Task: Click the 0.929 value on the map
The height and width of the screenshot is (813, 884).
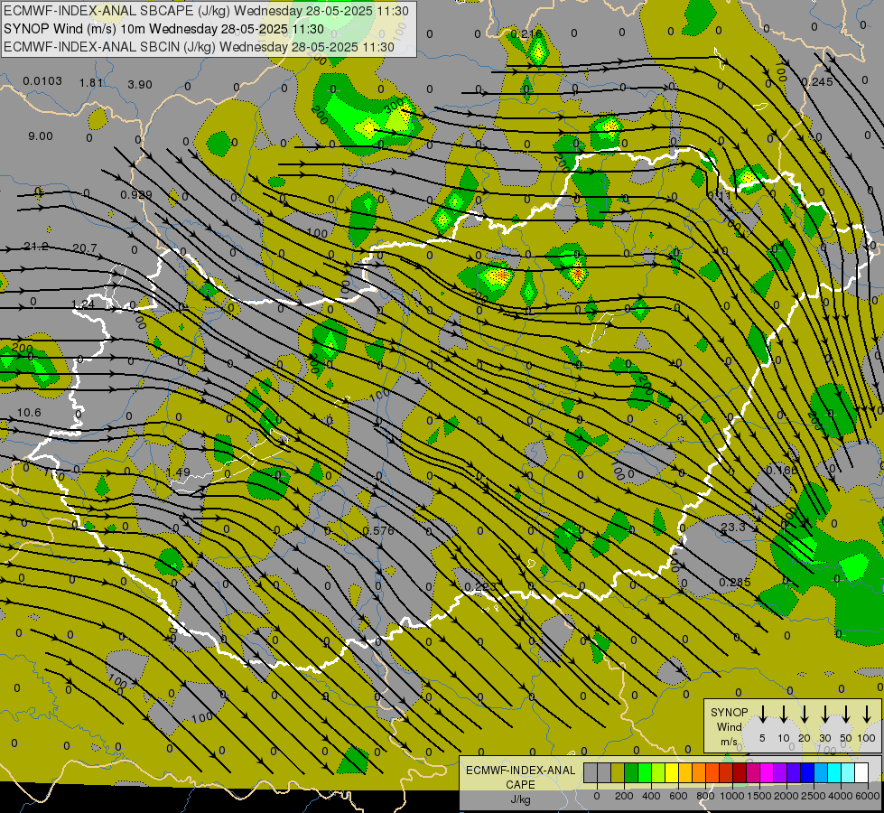Action: [x=136, y=195]
